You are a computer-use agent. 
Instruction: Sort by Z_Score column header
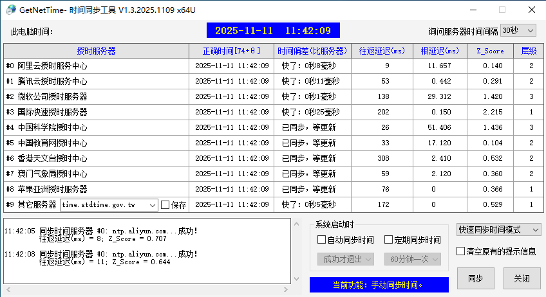coord(490,51)
